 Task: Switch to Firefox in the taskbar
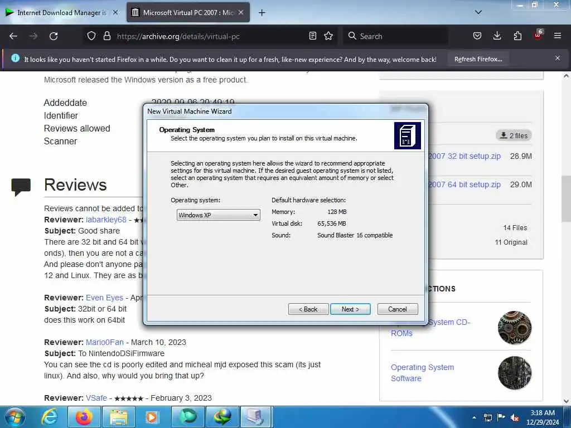84,417
